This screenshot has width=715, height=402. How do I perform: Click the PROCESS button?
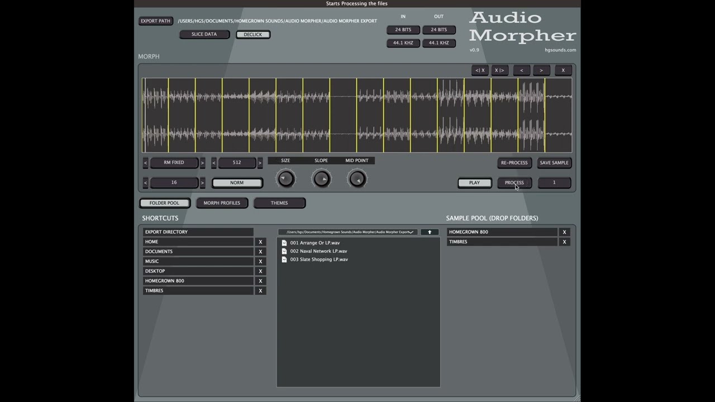[x=514, y=183]
